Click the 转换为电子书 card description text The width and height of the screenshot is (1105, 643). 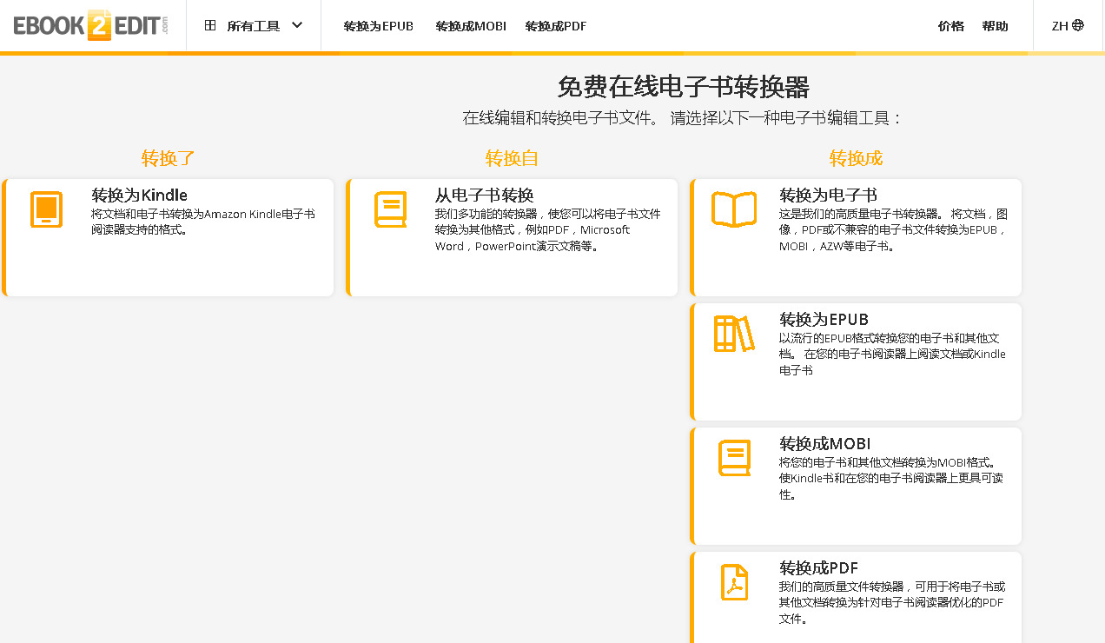tap(892, 229)
